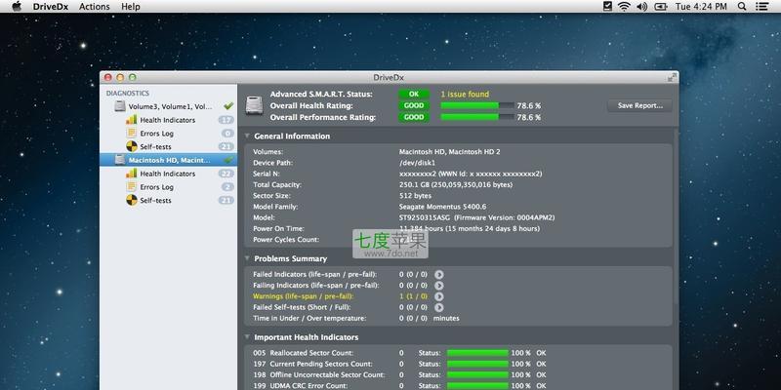This screenshot has height=390, width=781.
Task: Click the '1 issue found' text
Action: pos(465,94)
